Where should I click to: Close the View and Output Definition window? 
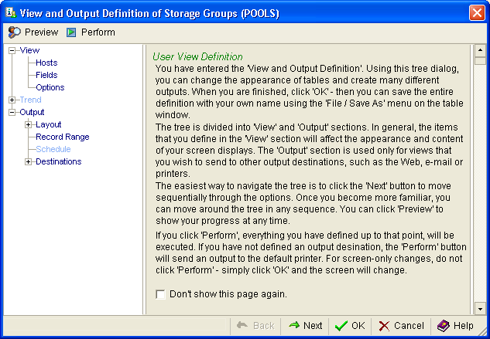(x=477, y=13)
